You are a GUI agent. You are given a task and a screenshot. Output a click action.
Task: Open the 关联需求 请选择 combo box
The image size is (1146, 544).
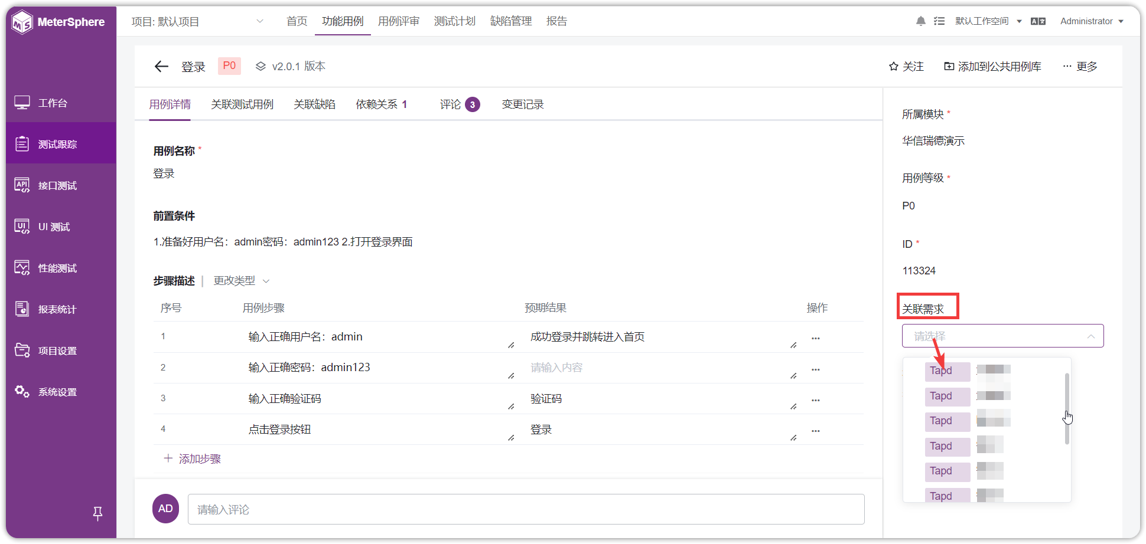[x=1002, y=336]
